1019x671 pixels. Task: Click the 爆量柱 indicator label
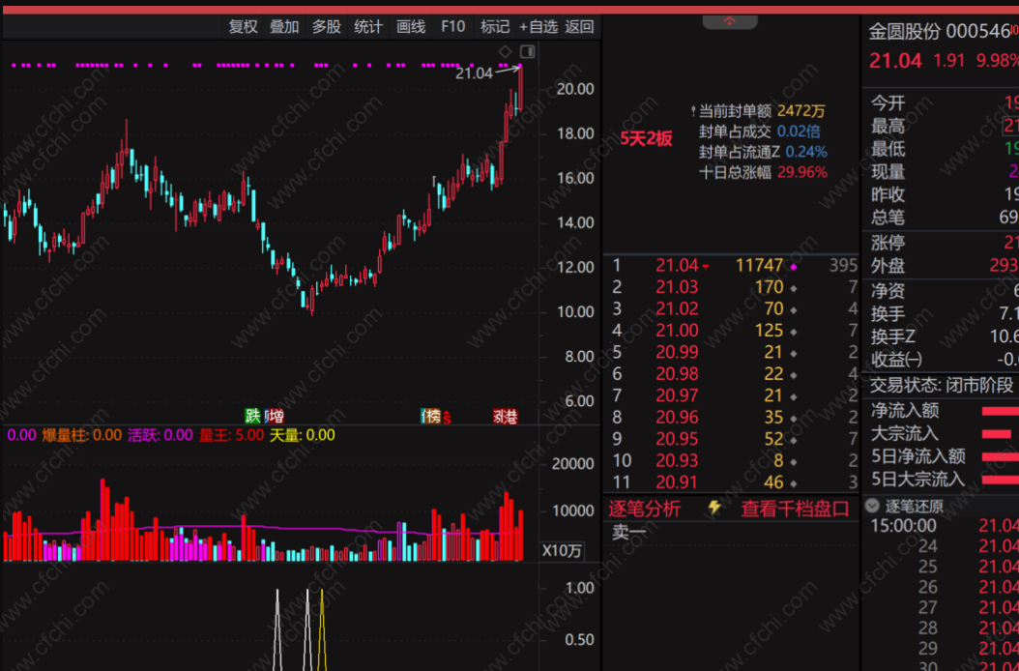click(x=82, y=435)
